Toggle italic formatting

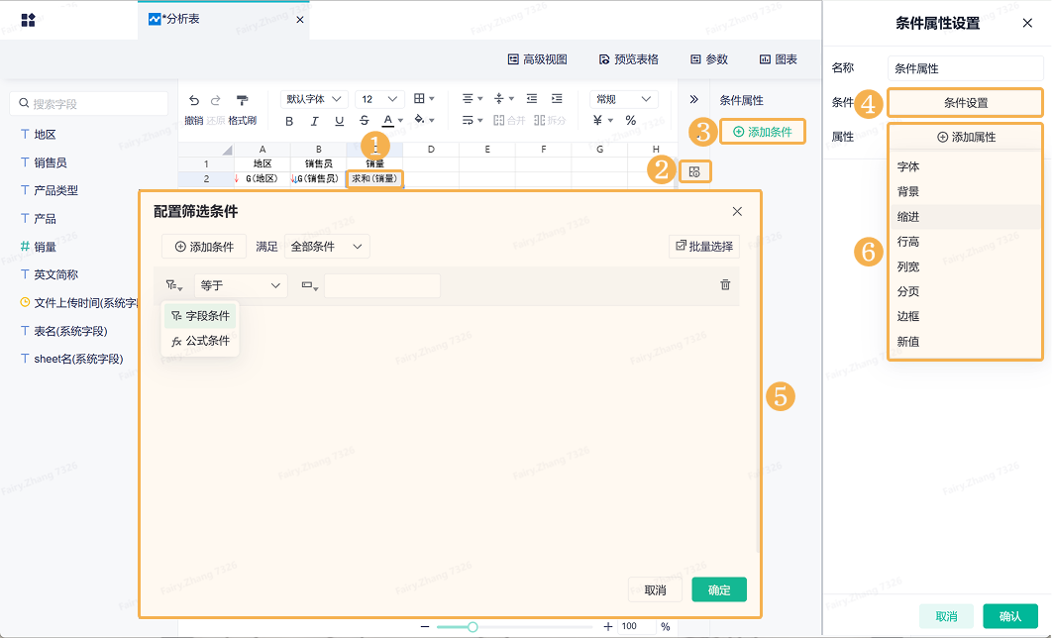314,121
